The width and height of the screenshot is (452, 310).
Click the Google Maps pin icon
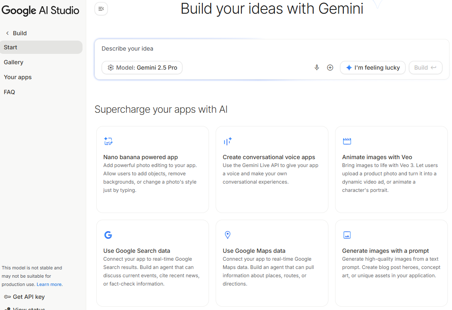227,235
